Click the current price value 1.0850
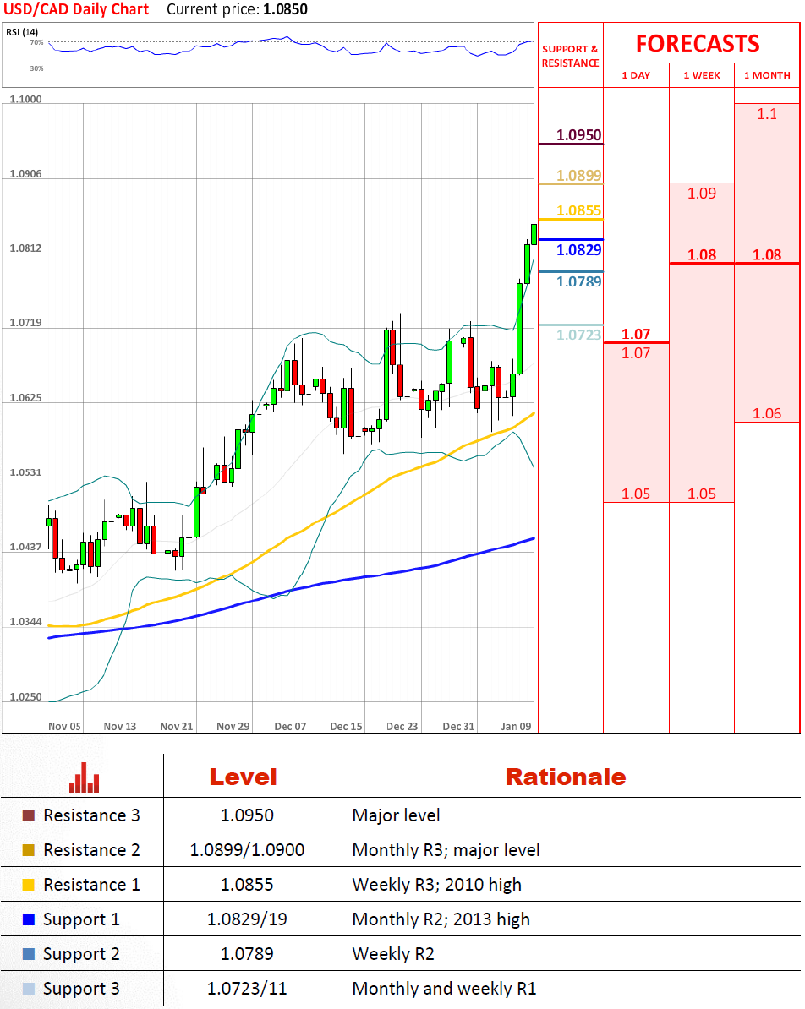Screen dimensions: 805x1009 click(285, 9)
